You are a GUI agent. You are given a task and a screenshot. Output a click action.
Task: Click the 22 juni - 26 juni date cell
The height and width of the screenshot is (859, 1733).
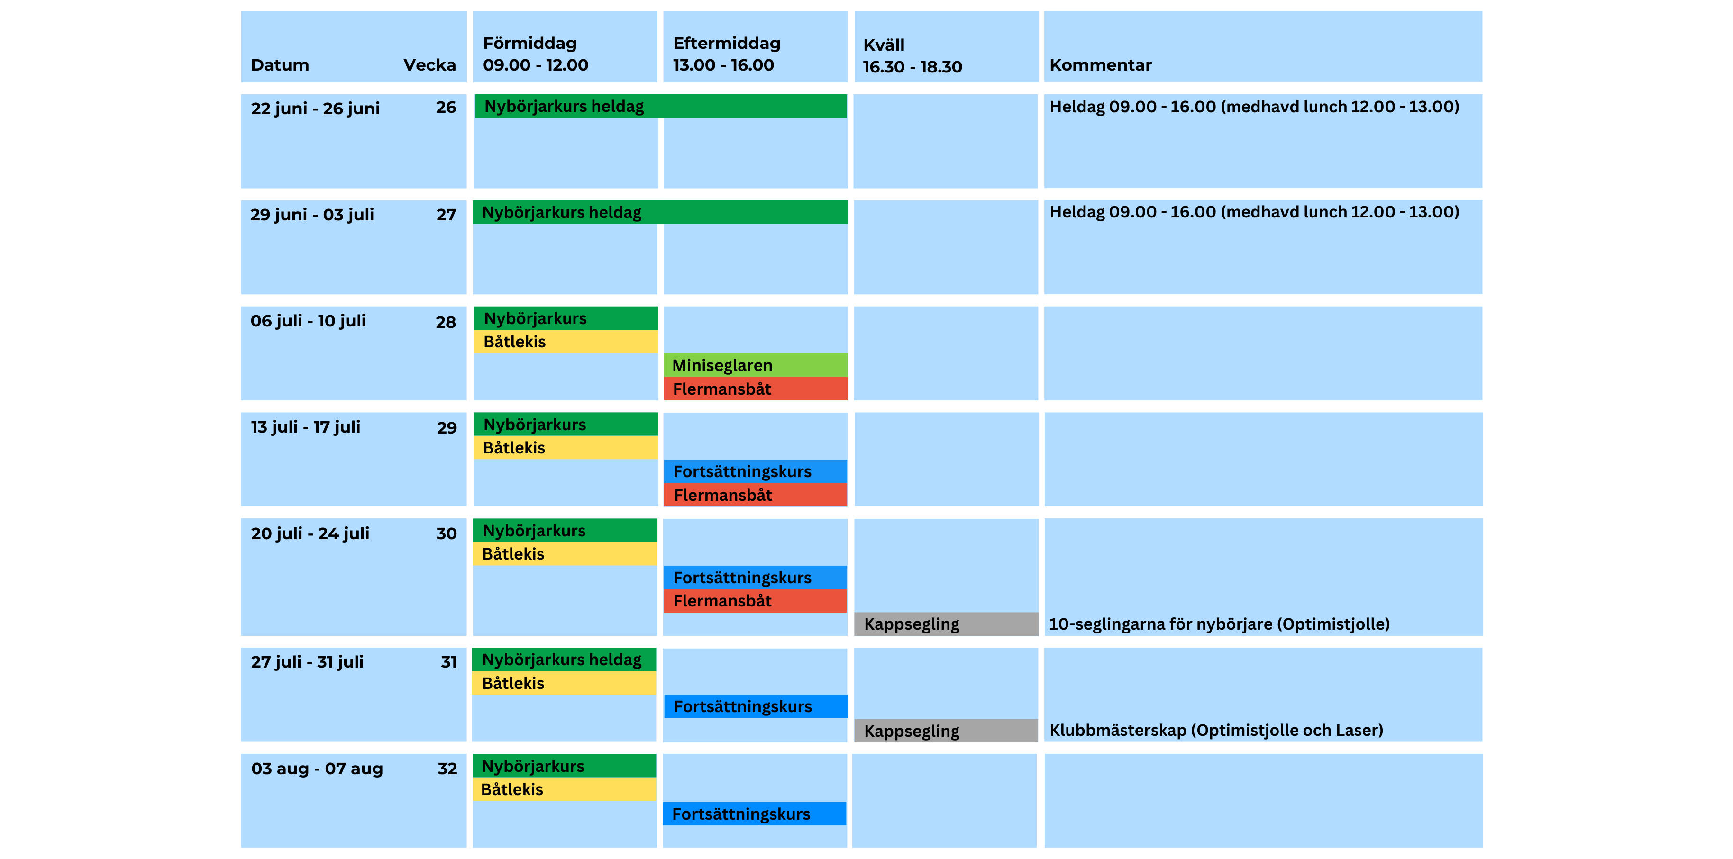(x=315, y=109)
